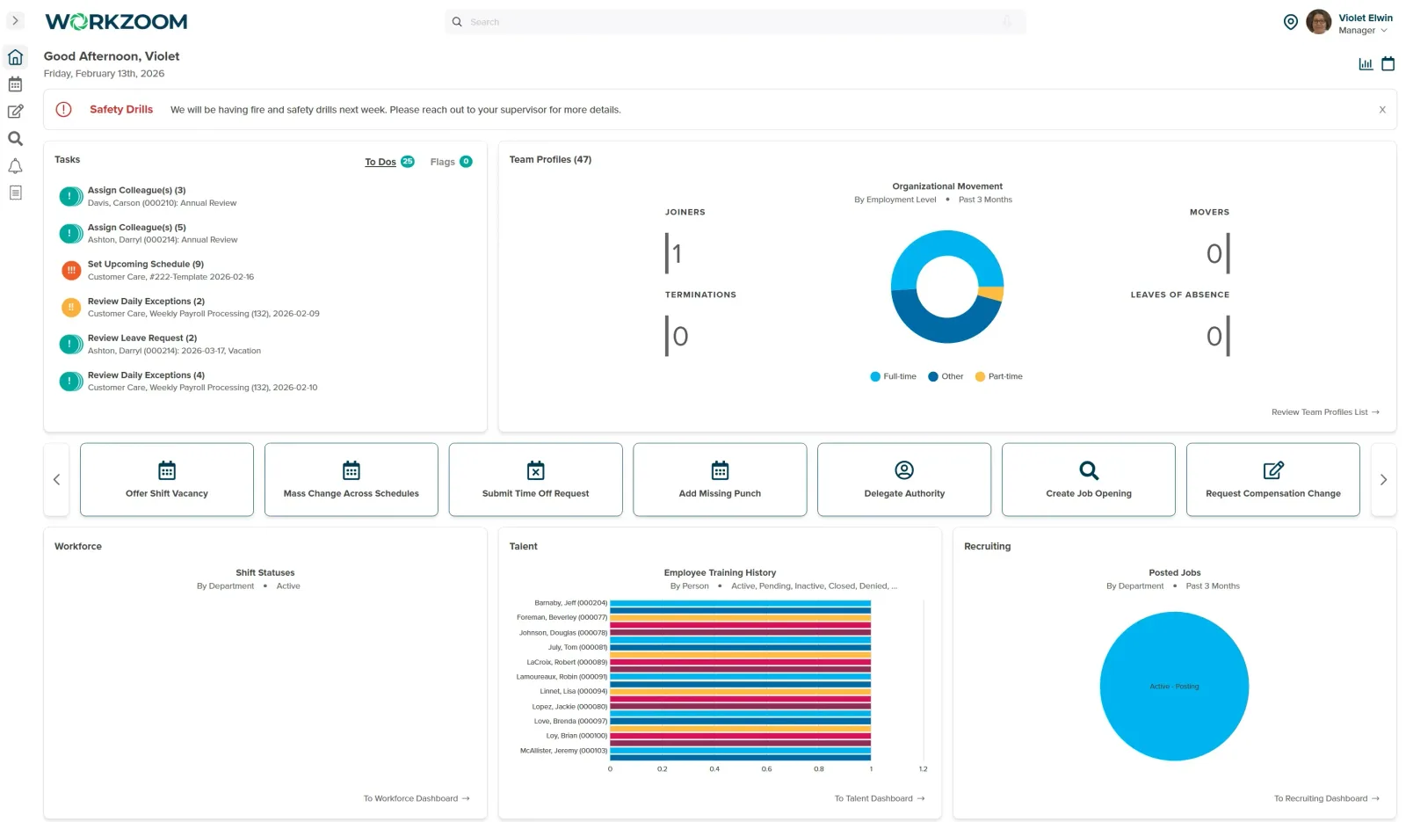
Task: Click Lopez, Jackie (000080) chart label
Action: click(x=569, y=707)
